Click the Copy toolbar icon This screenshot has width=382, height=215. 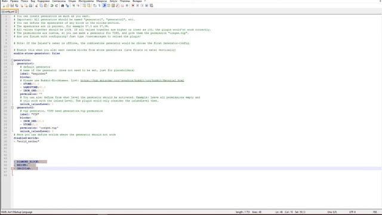click(x=41, y=5)
